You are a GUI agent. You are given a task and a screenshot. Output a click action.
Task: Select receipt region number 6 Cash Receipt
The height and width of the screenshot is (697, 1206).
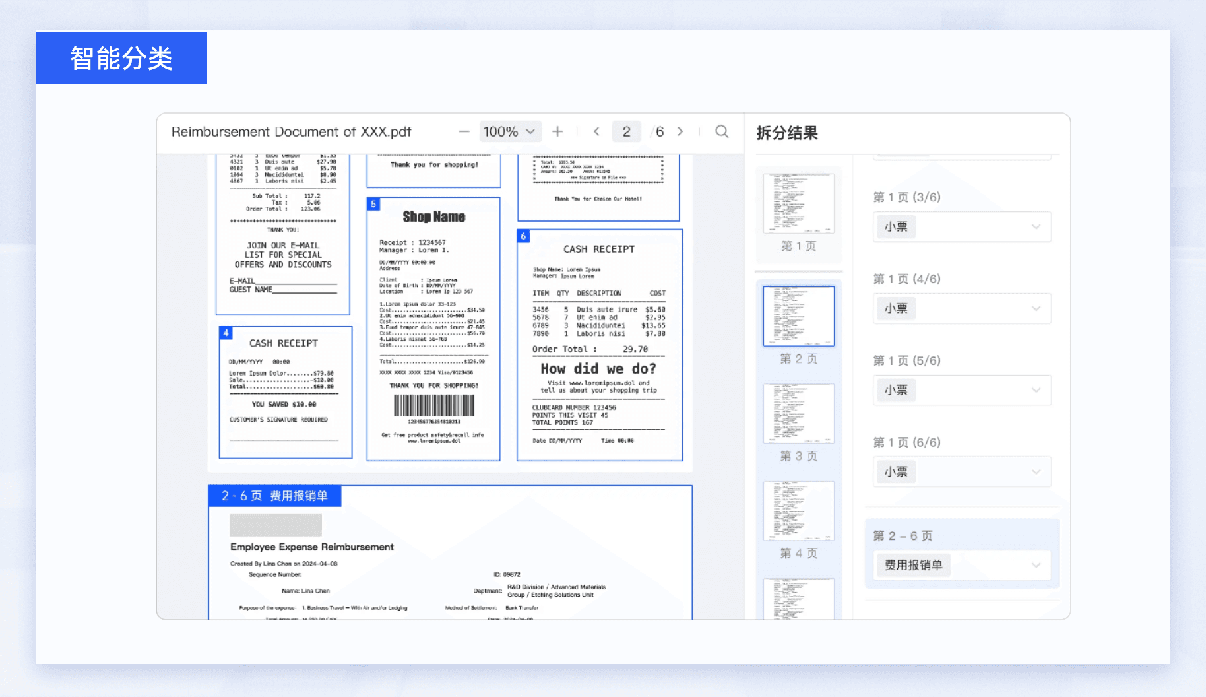tap(599, 345)
